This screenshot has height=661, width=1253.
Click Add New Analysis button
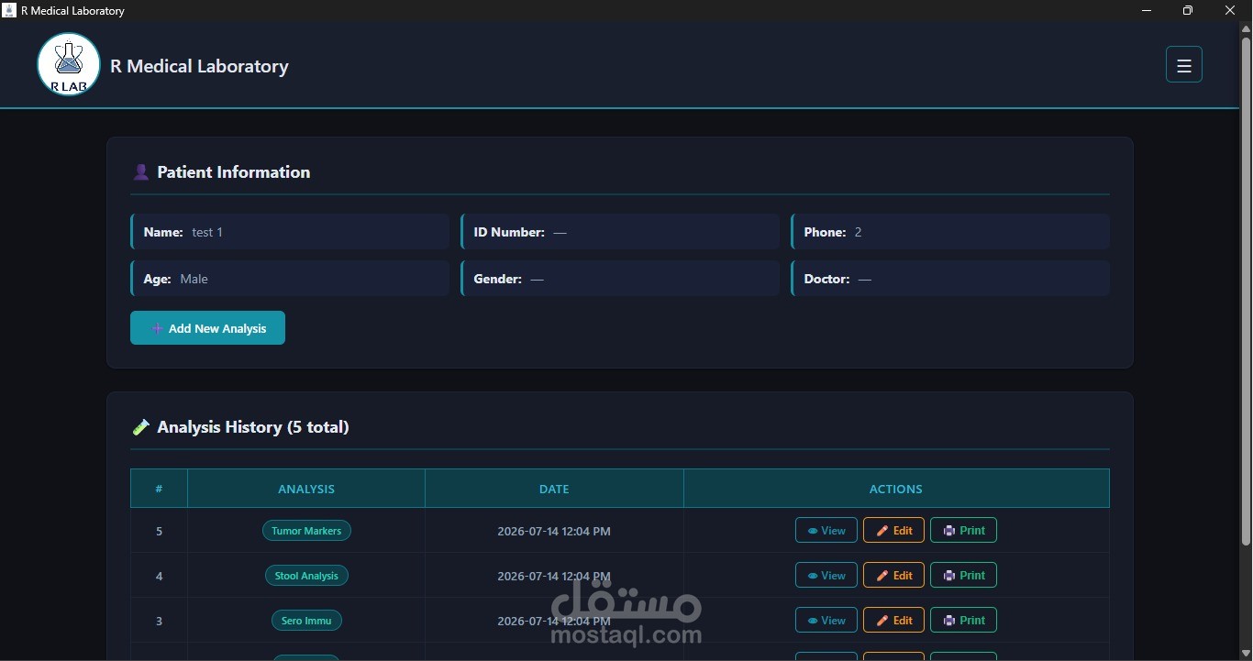pos(207,328)
